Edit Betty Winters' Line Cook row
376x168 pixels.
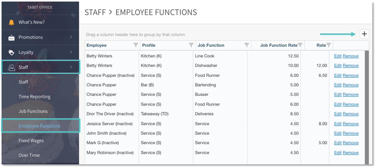tap(338, 56)
